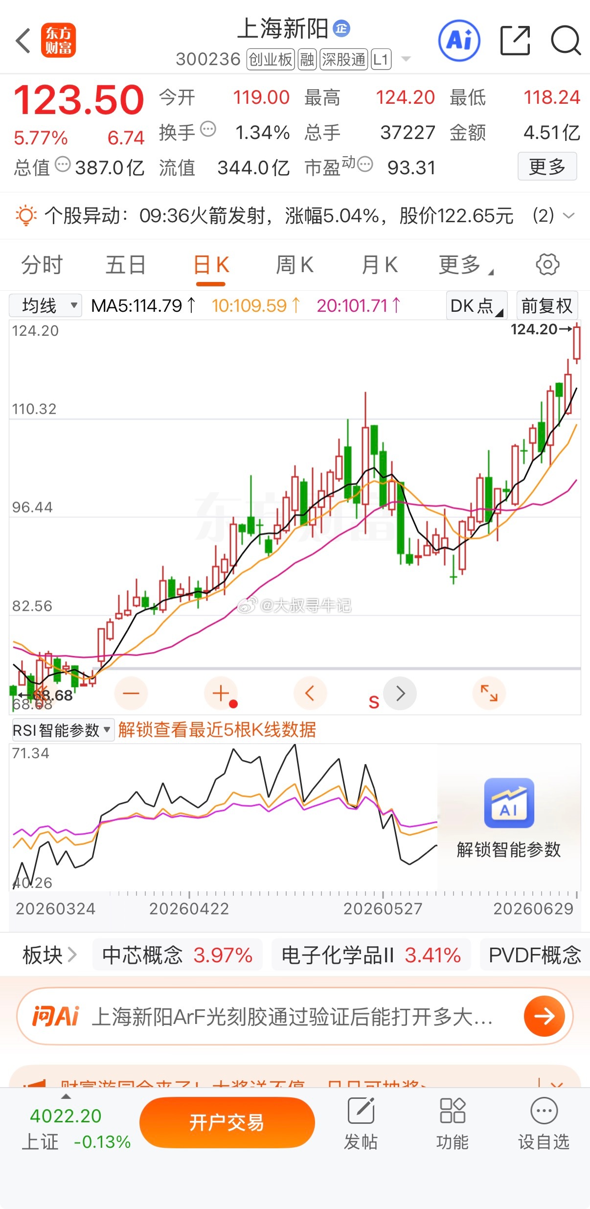Click the MA5:114.79 value
The height and width of the screenshot is (1209, 590).
(143, 305)
